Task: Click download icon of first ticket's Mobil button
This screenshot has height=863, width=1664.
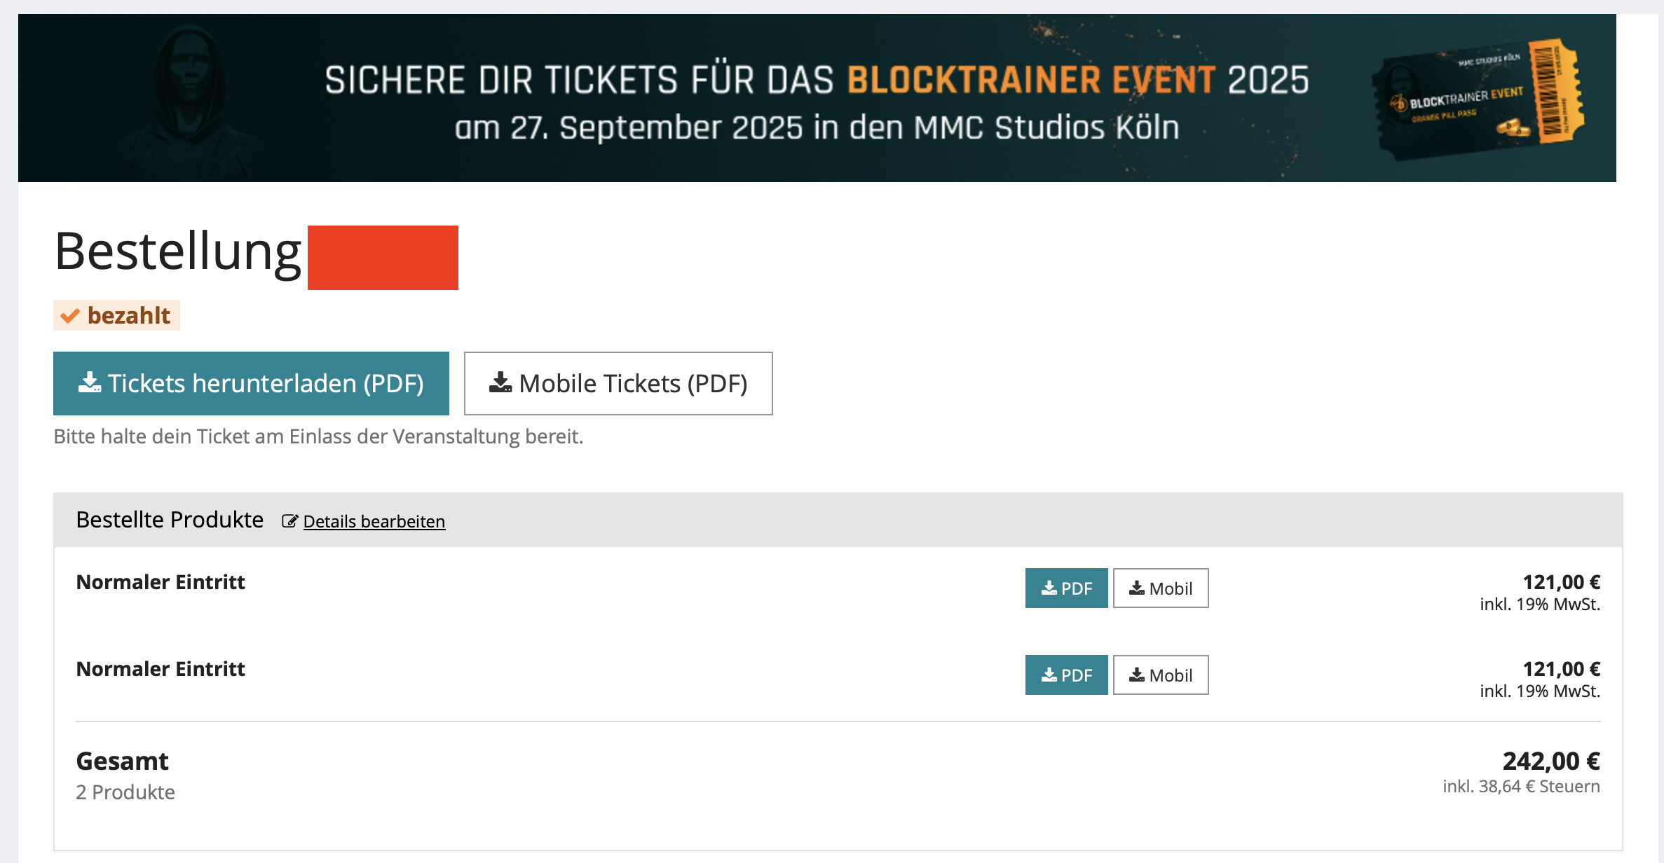Action: [1136, 588]
